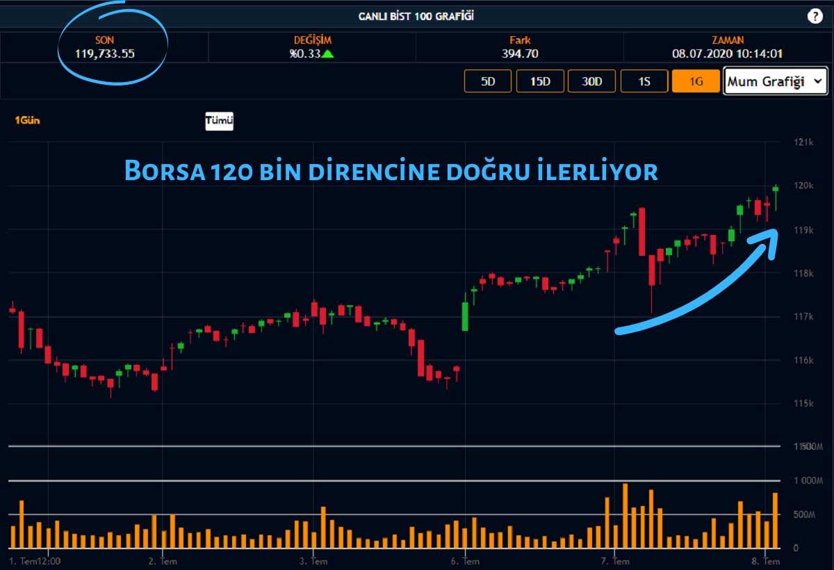Viewport: 834px width, 570px height.
Task: Click the 117k price axis label
Action: tap(803, 317)
